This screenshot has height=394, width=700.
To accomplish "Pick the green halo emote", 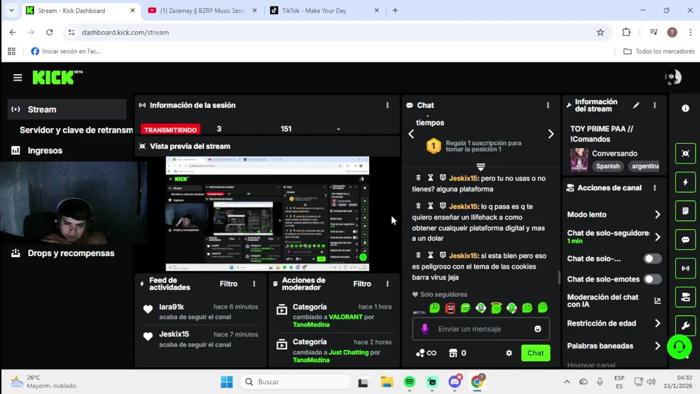I will tap(496, 308).
